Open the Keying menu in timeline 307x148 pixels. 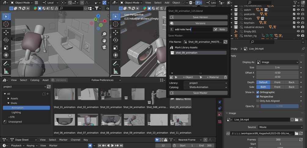click(x=32, y=146)
